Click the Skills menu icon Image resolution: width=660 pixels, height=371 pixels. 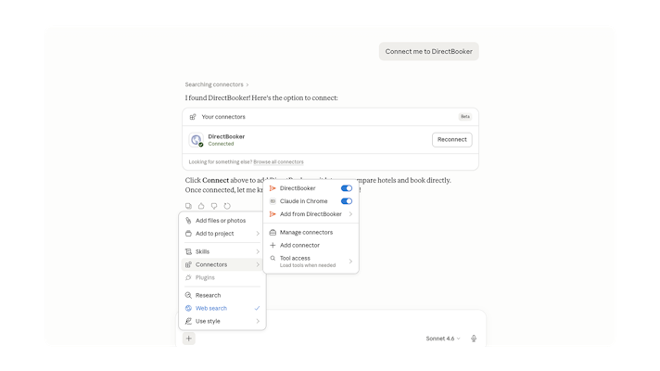pyautogui.click(x=188, y=251)
